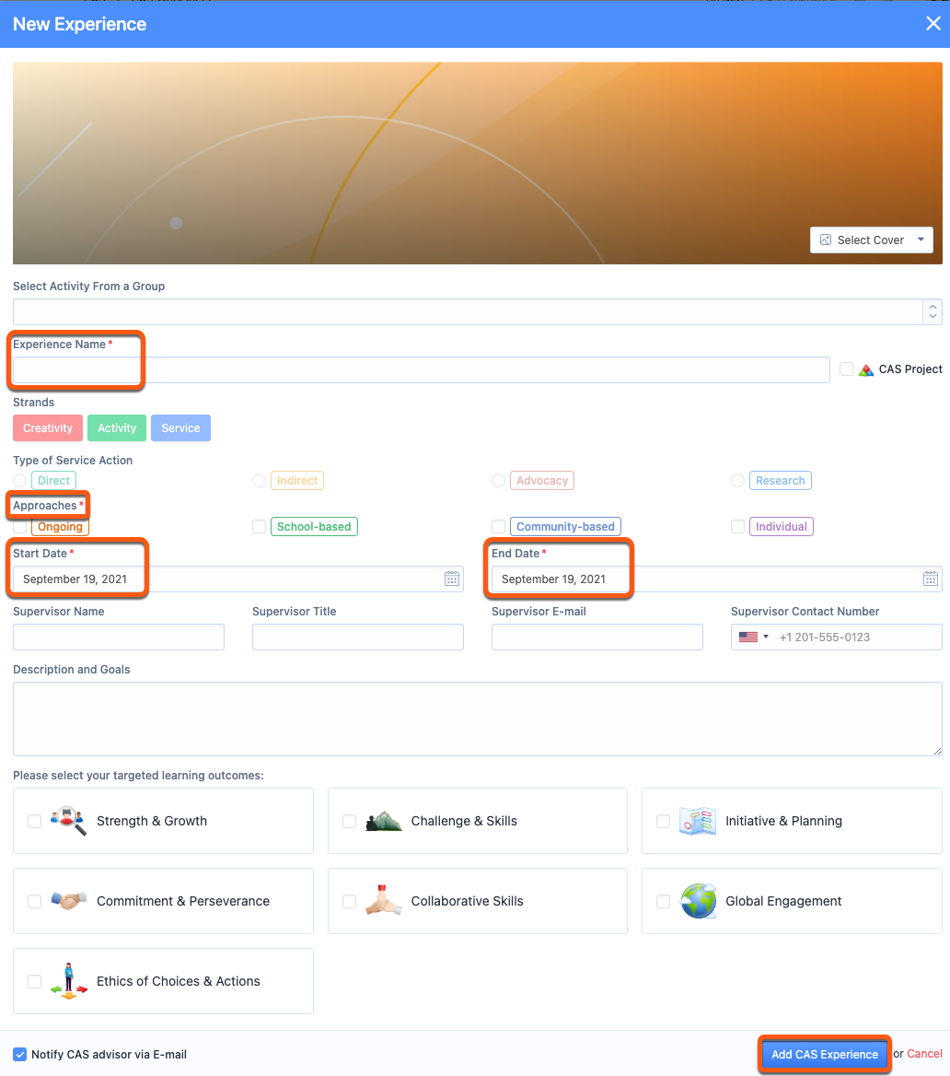Check the CAS Project checkbox
This screenshot has width=950, height=1076.
tap(846, 369)
